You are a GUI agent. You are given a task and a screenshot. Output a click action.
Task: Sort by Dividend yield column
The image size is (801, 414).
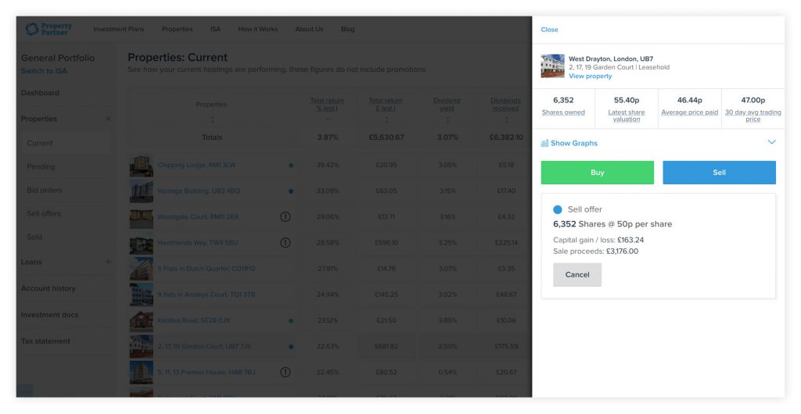pyautogui.click(x=447, y=120)
